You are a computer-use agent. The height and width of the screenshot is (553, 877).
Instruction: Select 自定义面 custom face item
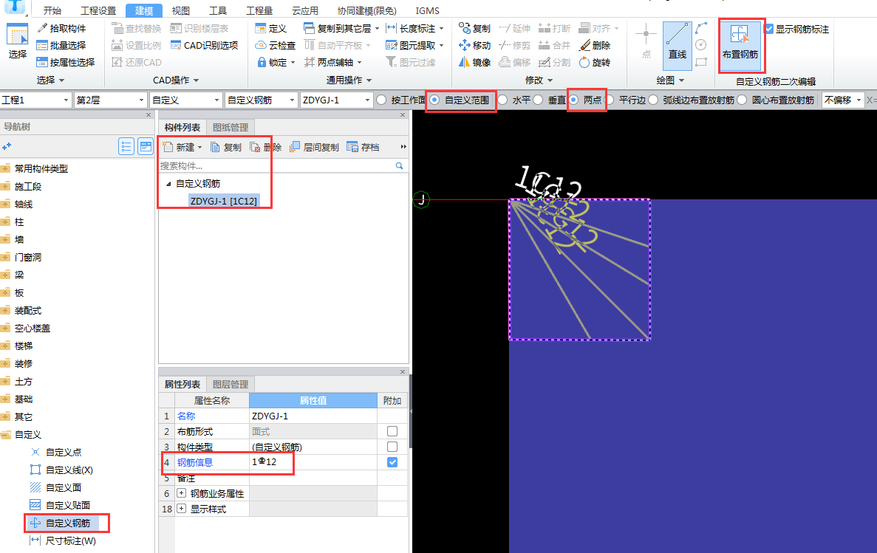click(x=56, y=487)
